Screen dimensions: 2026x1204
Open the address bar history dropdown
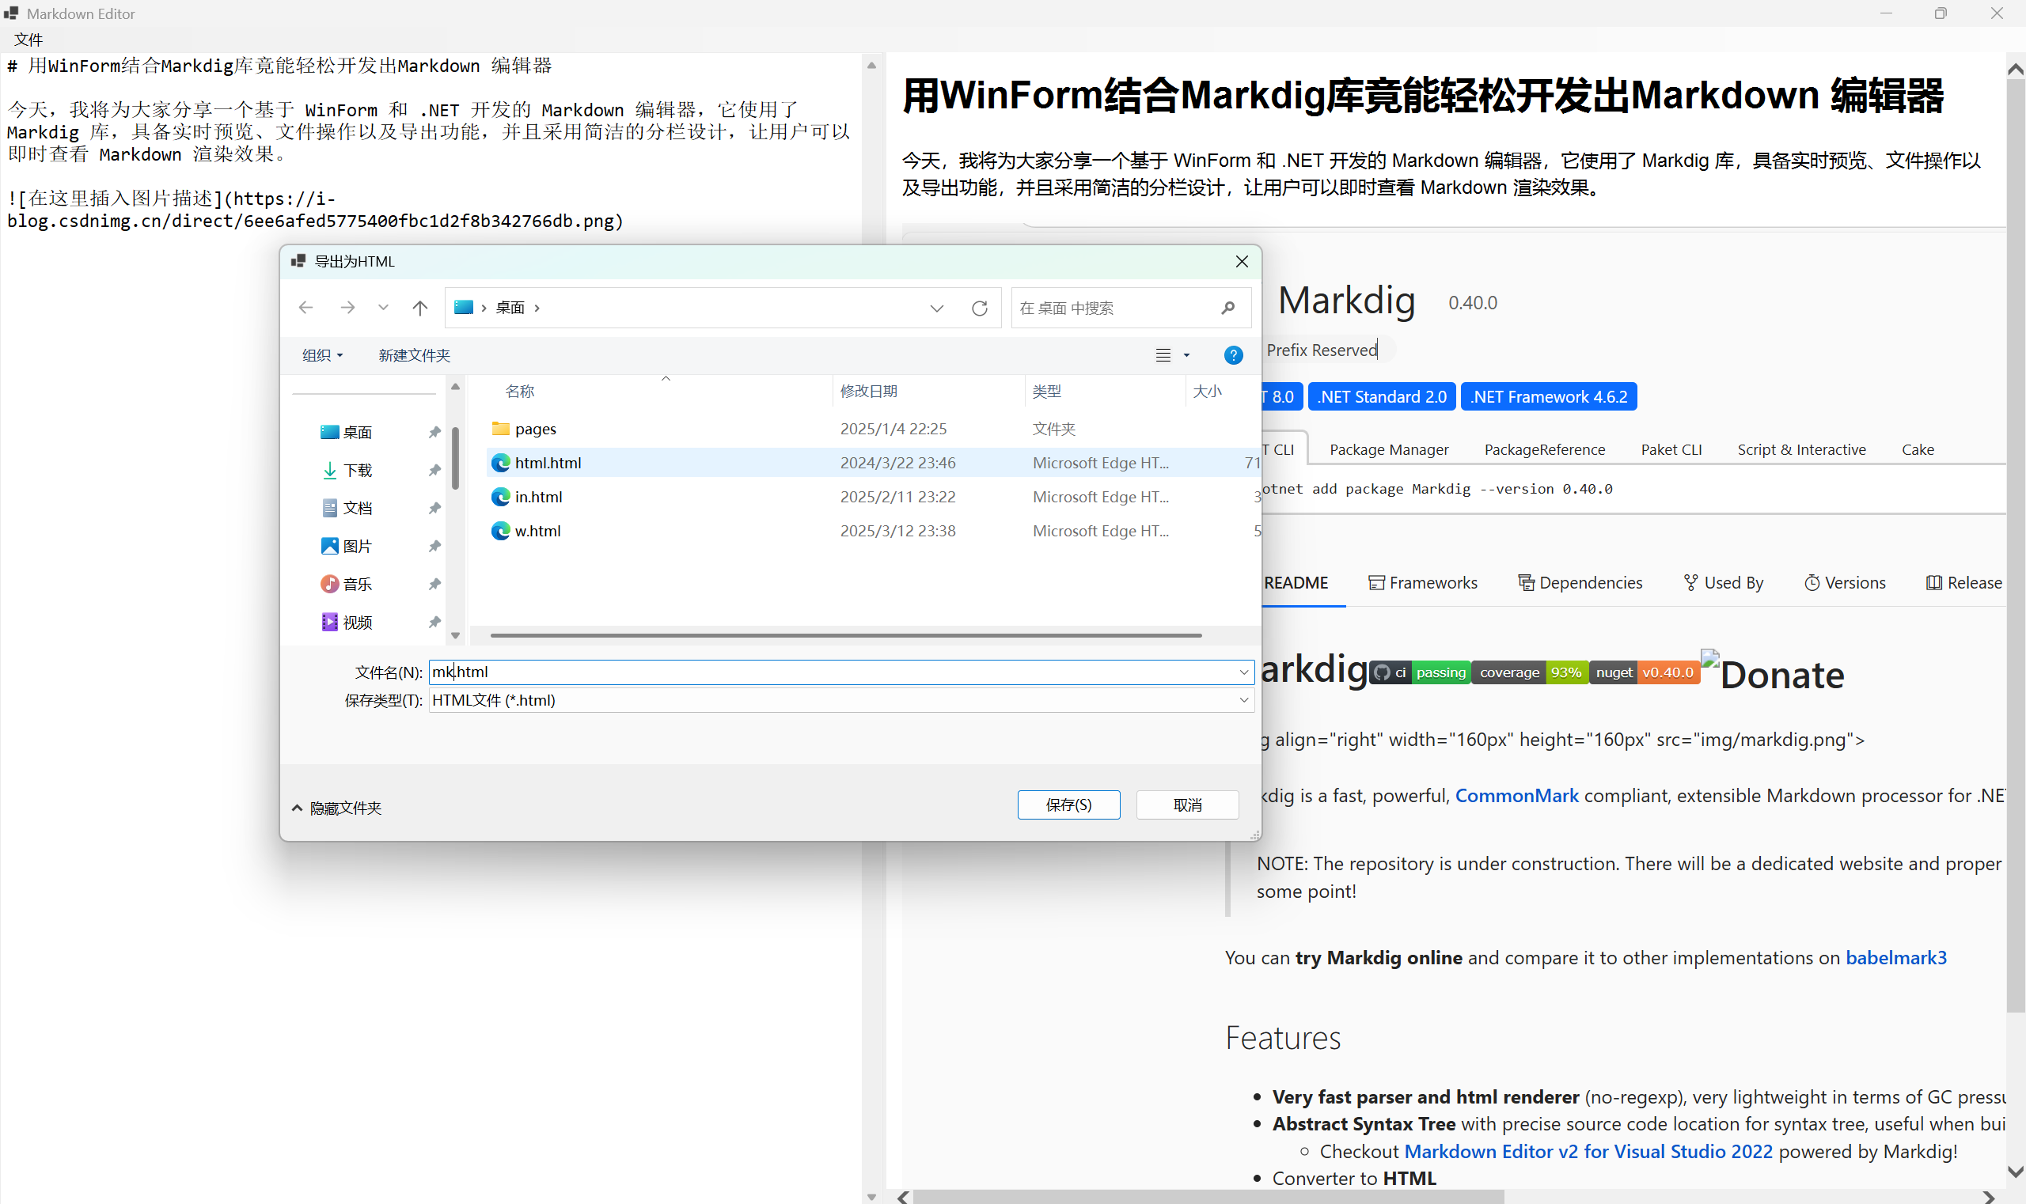(937, 307)
